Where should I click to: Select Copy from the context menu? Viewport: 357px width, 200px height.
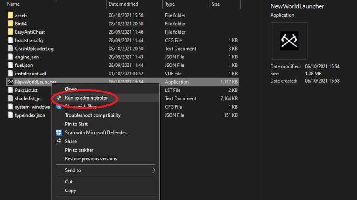[70, 191]
